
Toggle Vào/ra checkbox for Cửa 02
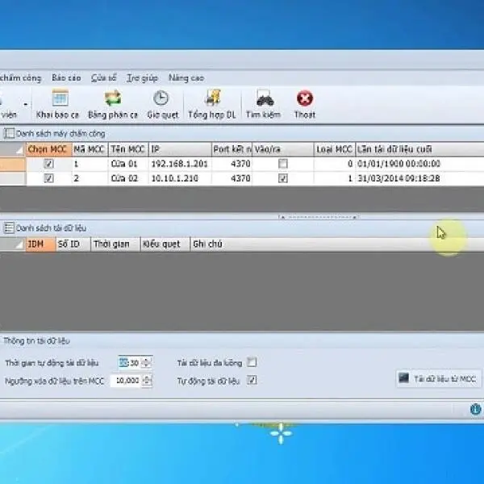(282, 178)
